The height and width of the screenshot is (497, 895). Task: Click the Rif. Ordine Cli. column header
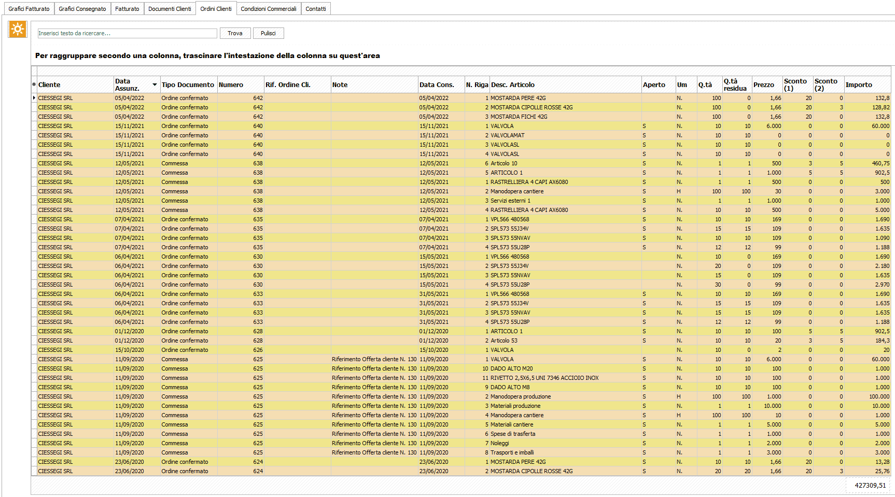point(298,84)
